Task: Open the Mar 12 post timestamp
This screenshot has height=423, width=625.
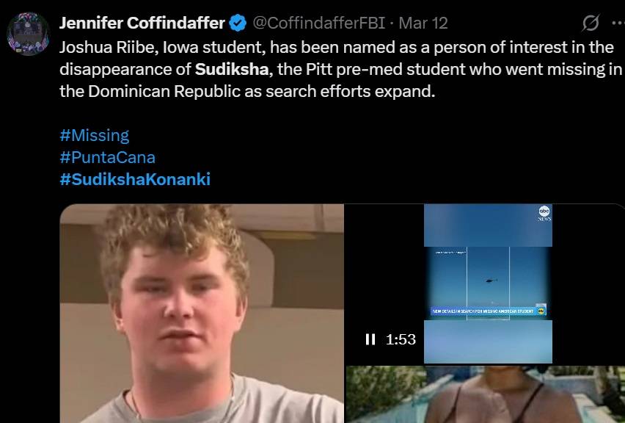Action: coord(423,23)
